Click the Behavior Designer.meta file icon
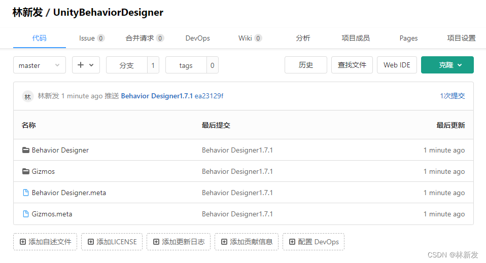 [26, 193]
